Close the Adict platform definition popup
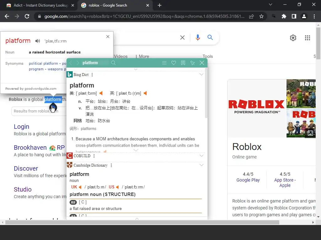Viewport: 321px width, 240px height. pyautogui.click(x=108, y=37)
